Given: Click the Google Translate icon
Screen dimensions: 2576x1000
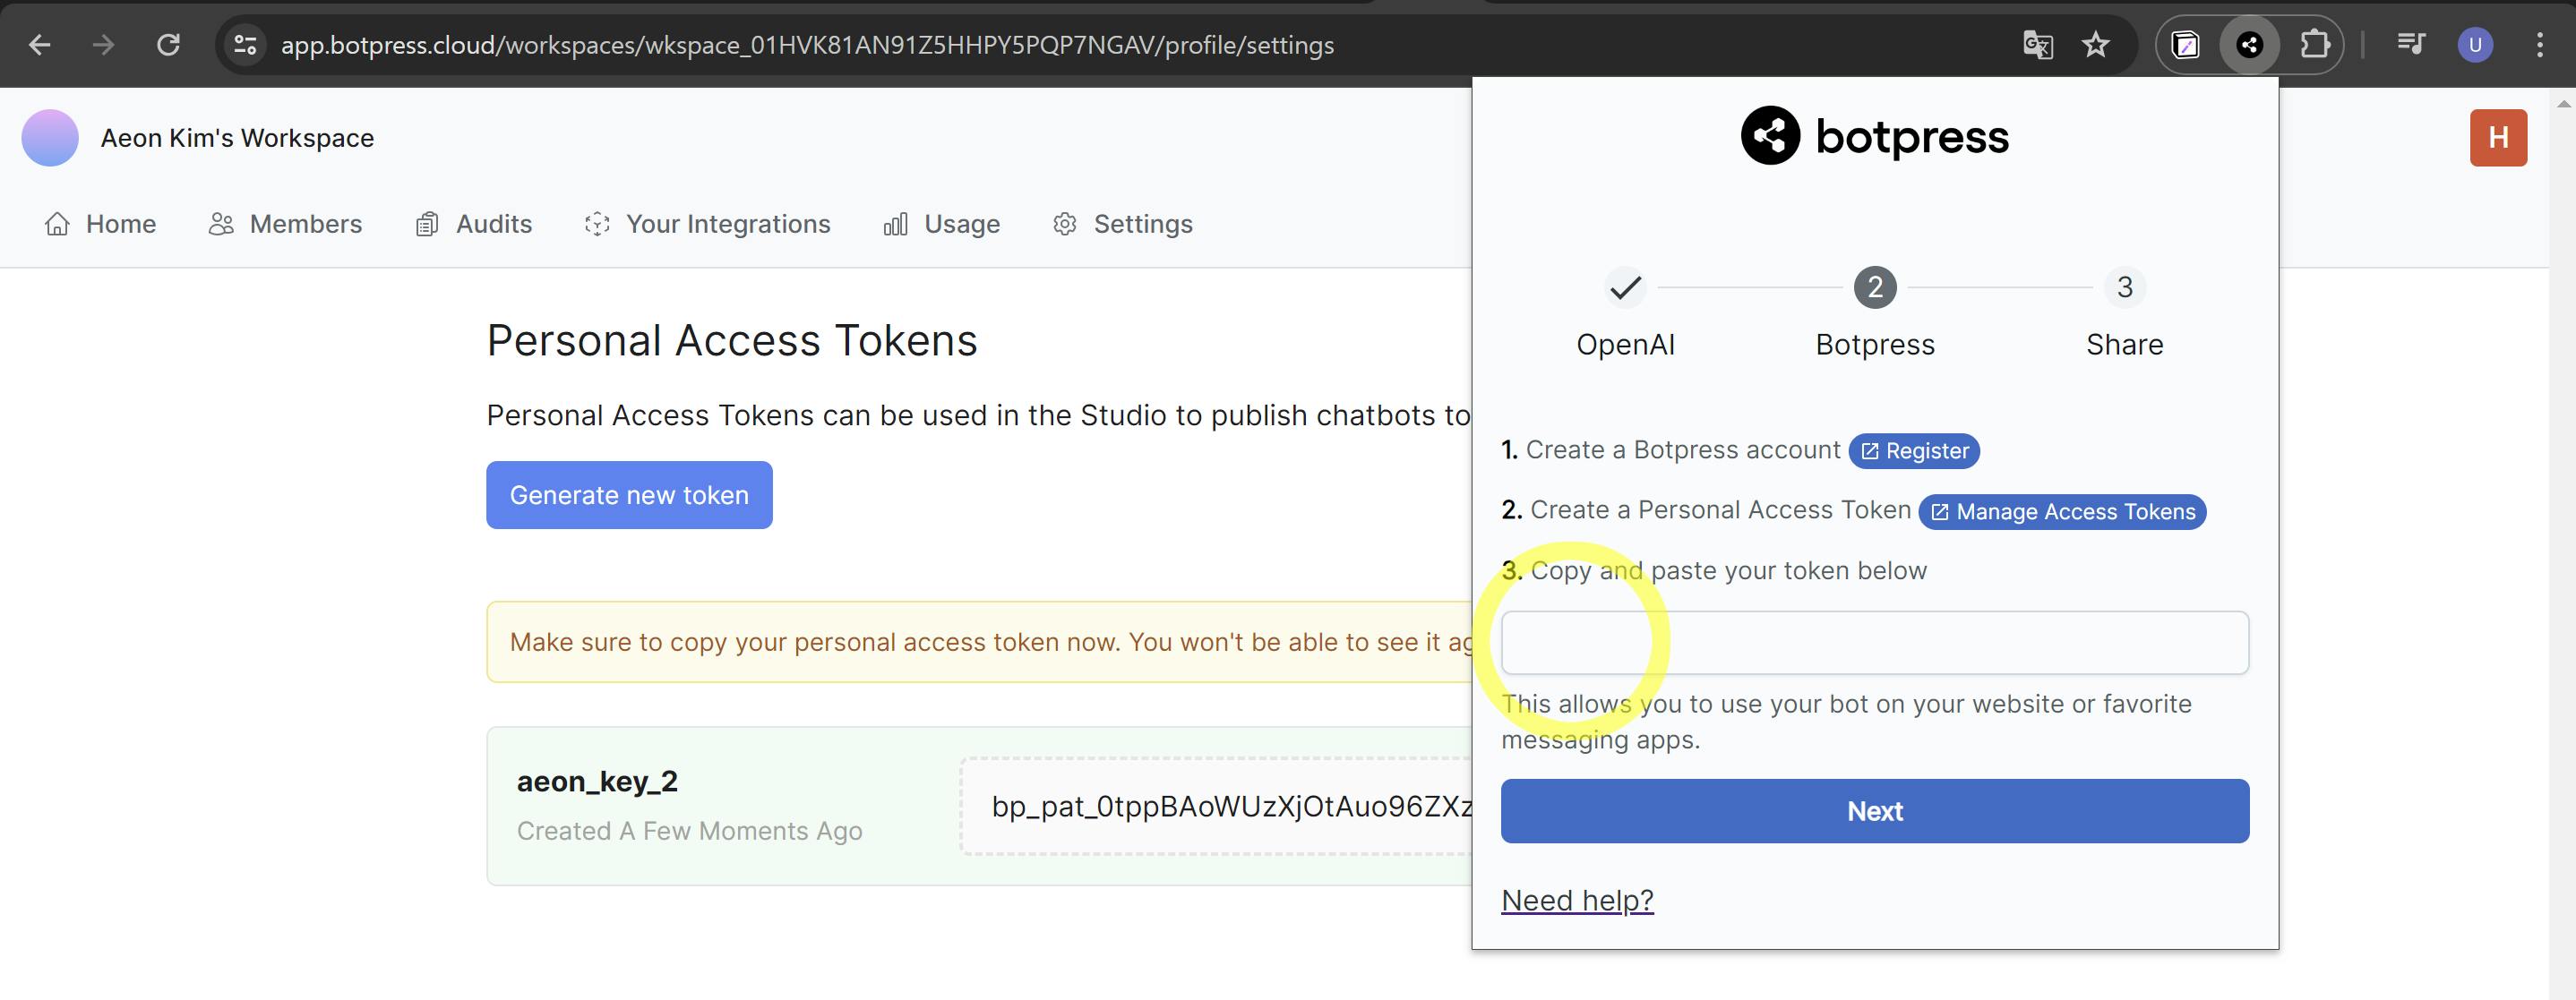Looking at the screenshot, I should (2037, 45).
